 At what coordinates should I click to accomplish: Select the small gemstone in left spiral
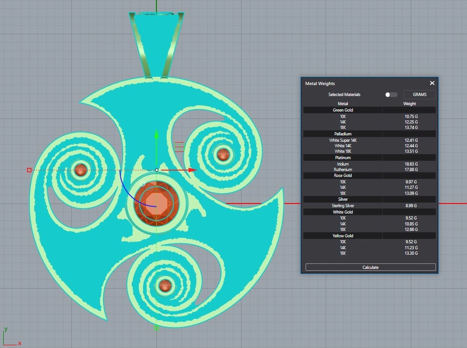81,170
